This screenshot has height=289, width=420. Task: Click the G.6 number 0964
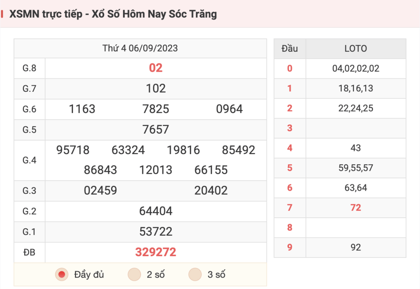pyautogui.click(x=229, y=109)
